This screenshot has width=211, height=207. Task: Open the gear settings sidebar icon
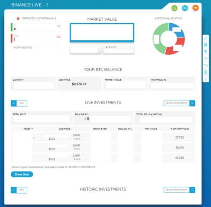tap(206, 58)
